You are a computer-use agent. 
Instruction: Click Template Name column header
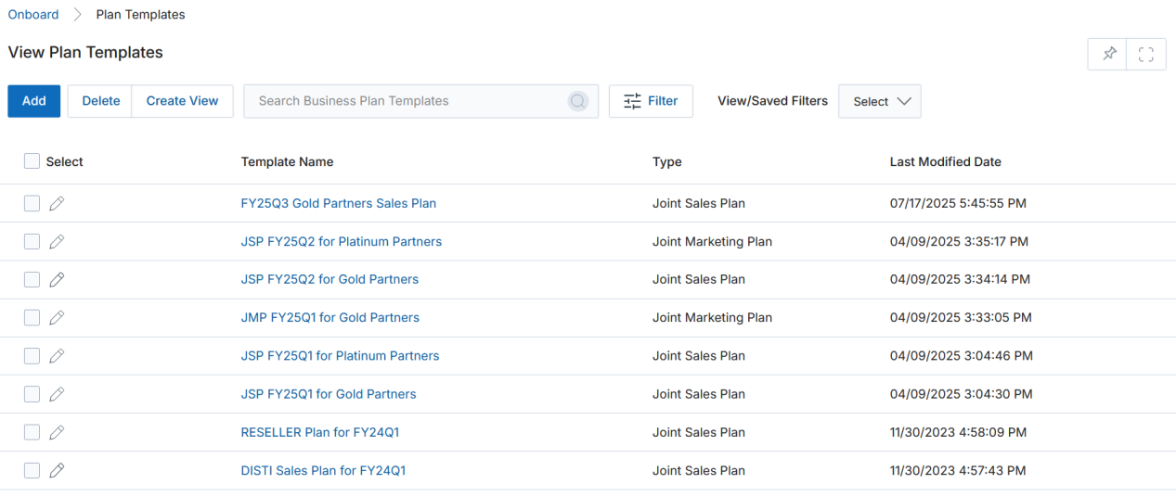point(287,161)
